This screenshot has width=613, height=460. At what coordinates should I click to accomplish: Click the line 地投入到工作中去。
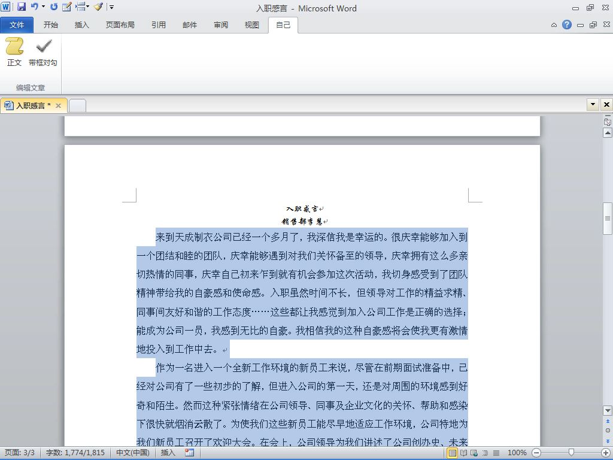pyautogui.click(x=177, y=349)
